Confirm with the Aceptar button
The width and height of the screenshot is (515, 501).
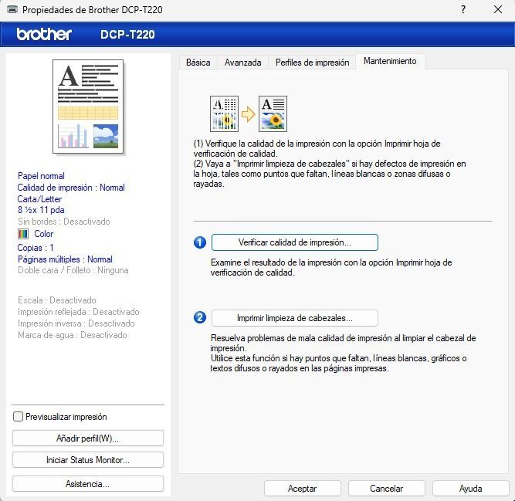coord(302,489)
